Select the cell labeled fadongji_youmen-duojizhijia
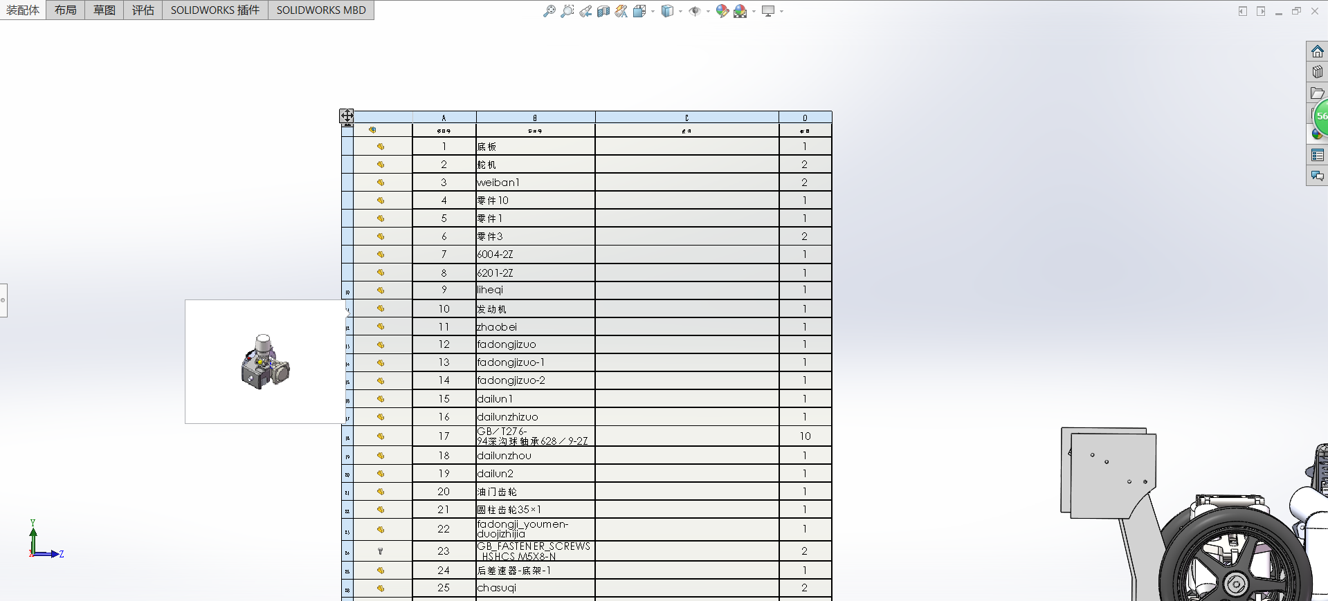 536,529
